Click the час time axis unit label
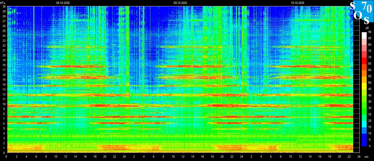Screen dimensions: 374x161 [x=367, y=157]
